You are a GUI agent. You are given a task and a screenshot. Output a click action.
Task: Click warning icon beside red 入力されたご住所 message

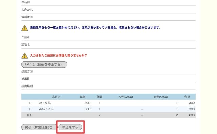(x=25, y=56)
